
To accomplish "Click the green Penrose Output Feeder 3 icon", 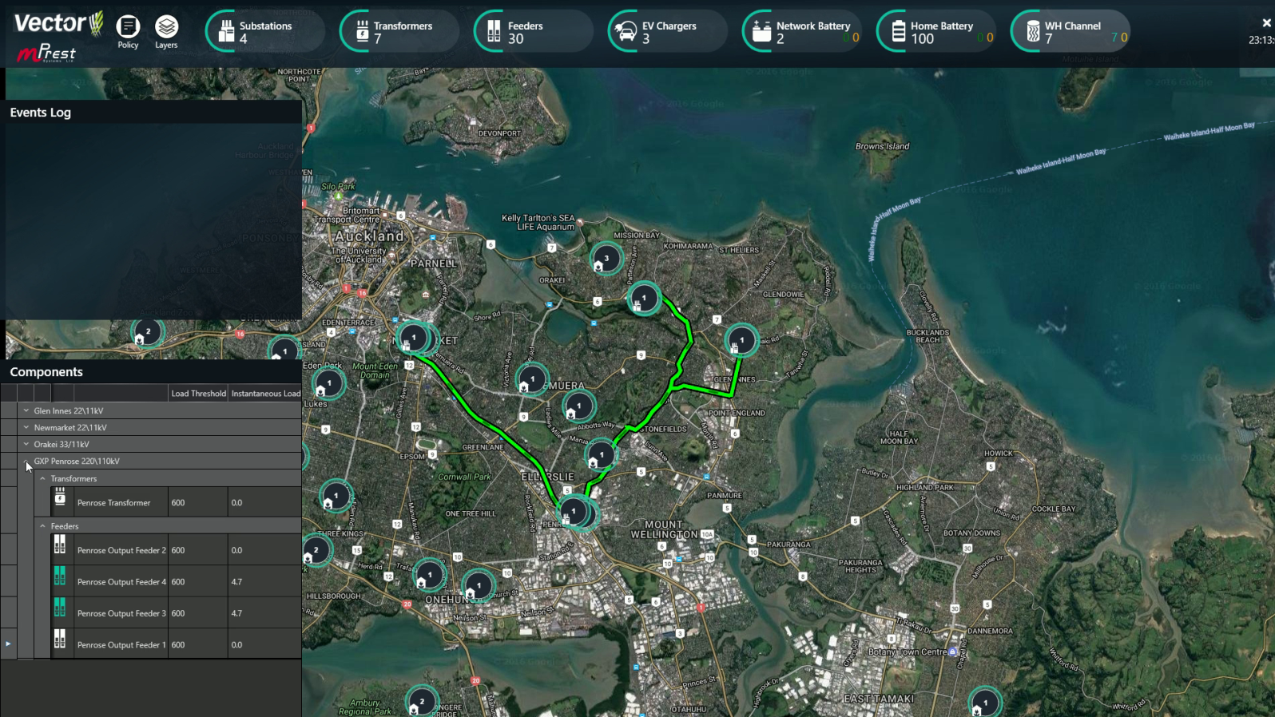I will [60, 608].
